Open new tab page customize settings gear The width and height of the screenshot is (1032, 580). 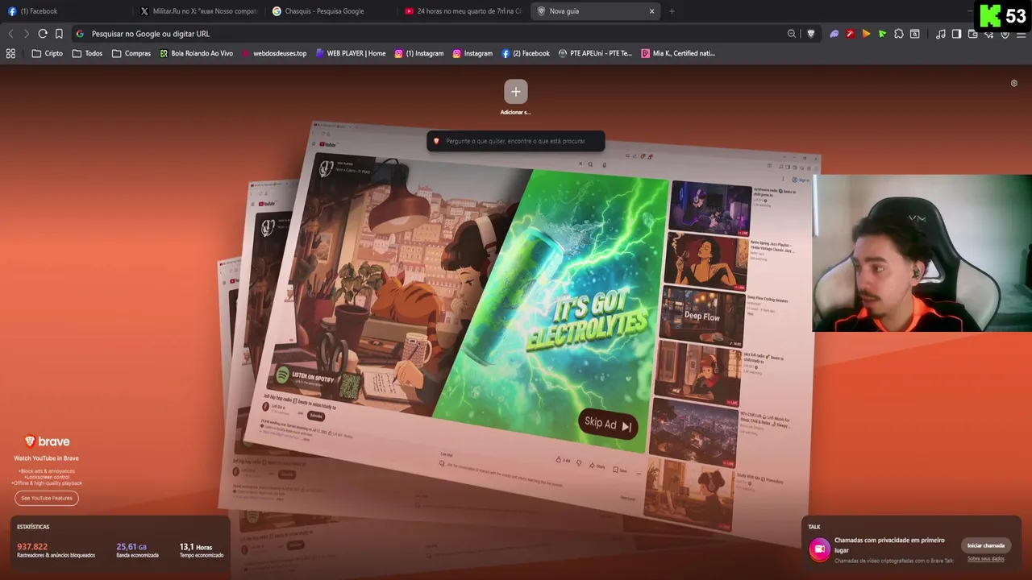[1014, 83]
